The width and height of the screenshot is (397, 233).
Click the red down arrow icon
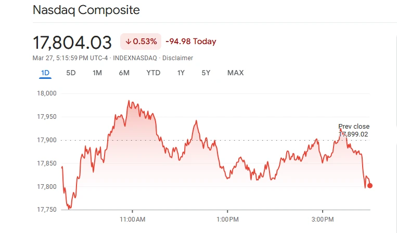(128, 42)
